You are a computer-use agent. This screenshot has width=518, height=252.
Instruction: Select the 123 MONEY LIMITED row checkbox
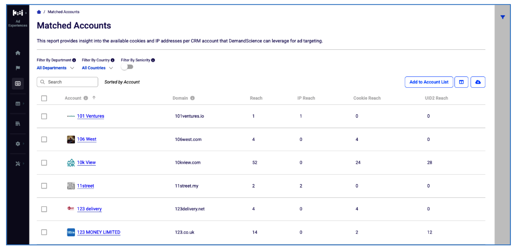(44, 232)
